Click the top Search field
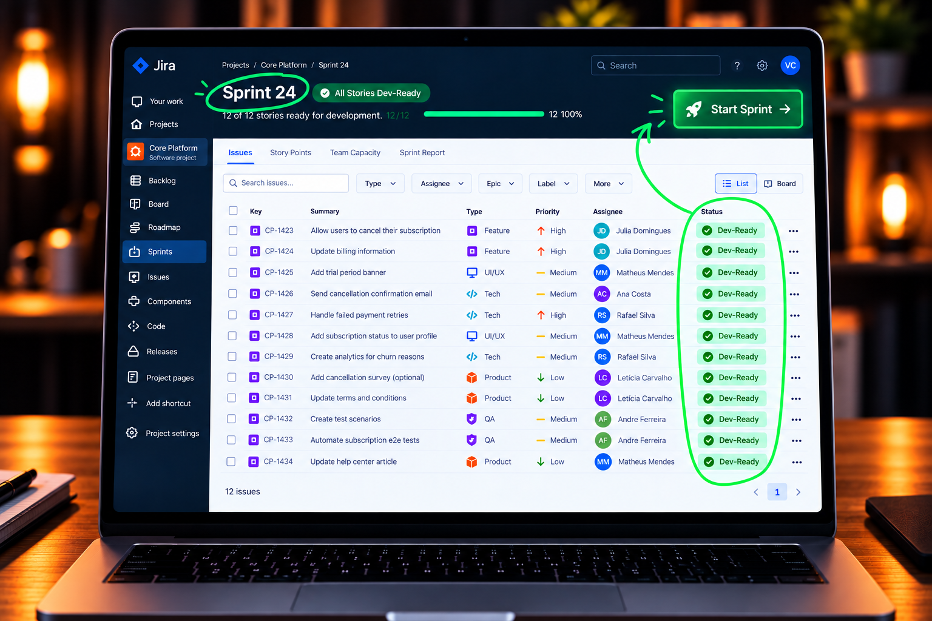The height and width of the screenshot is (621, 932). 655,65
